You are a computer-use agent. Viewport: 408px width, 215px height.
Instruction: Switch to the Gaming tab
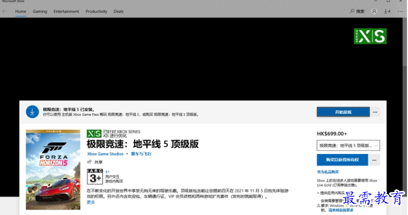[x=40, y=11]
